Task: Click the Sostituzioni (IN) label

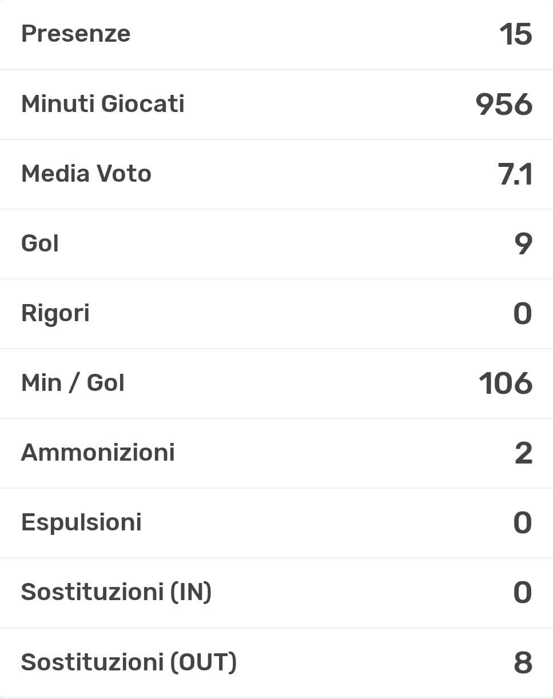Action: coord(116,592)
